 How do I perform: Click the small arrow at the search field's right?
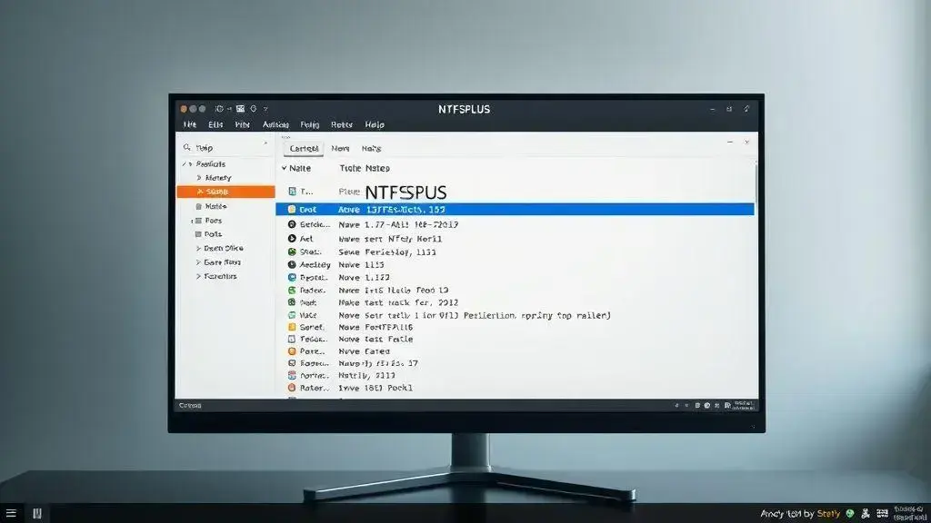click(x=265, y=143)
